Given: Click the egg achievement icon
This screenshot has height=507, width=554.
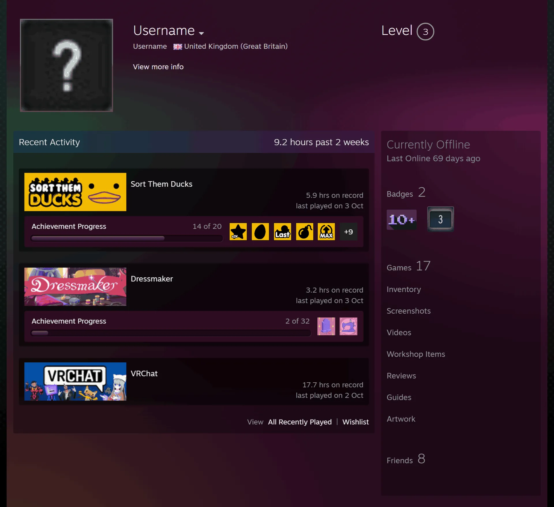Looking at the screenshot, I should (x=260, y=231).
